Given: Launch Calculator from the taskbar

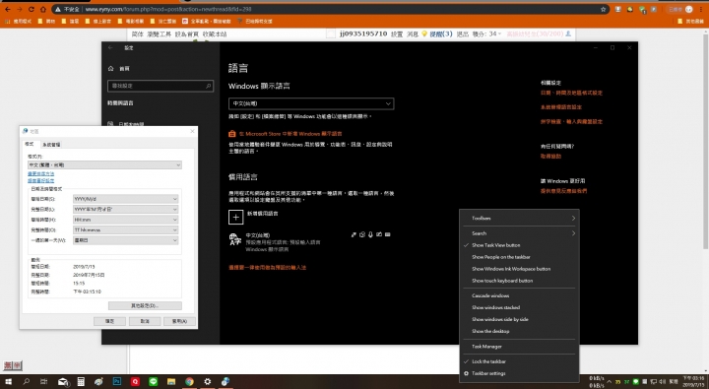Looking at the screenshot, I should point(81,382).
